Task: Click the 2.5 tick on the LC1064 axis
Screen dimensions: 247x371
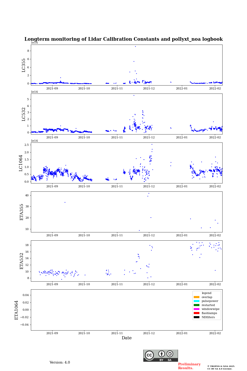Action: coord(27,145)
